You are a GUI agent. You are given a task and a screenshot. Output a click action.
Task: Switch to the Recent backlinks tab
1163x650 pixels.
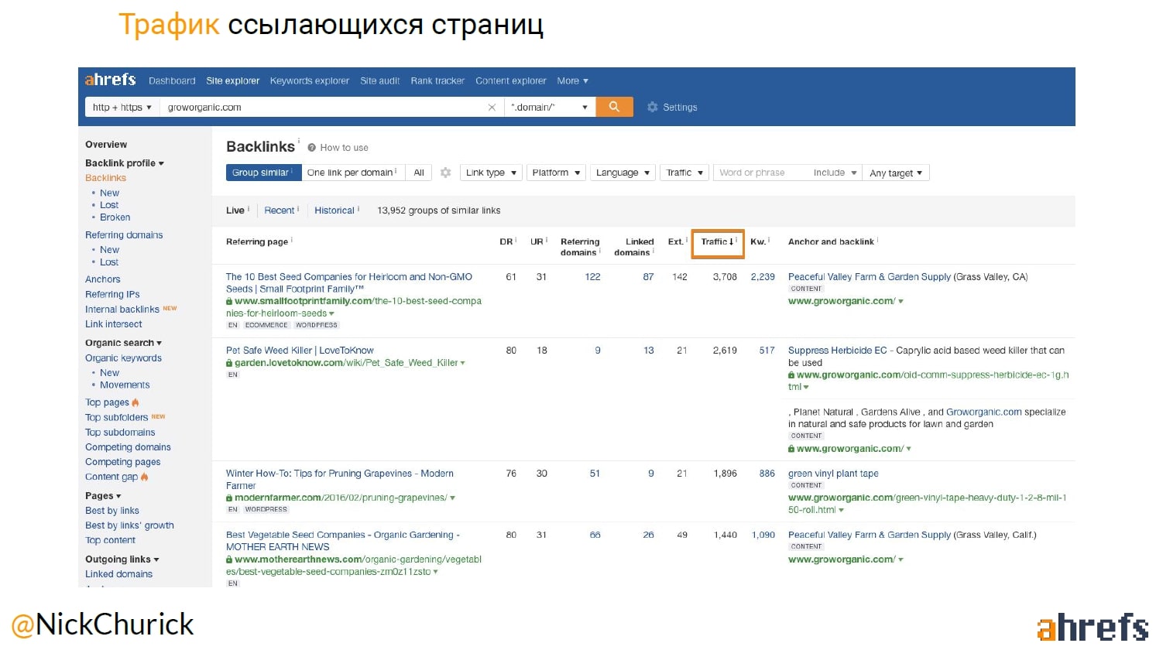(x=279, y=210)
